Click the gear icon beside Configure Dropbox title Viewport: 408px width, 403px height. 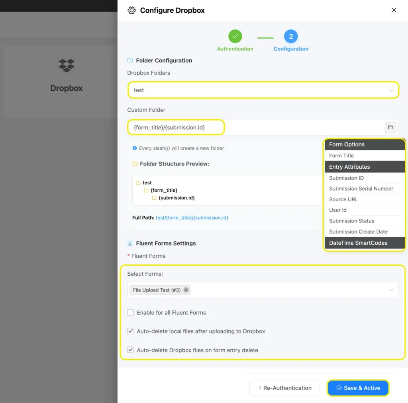point(131,10)
